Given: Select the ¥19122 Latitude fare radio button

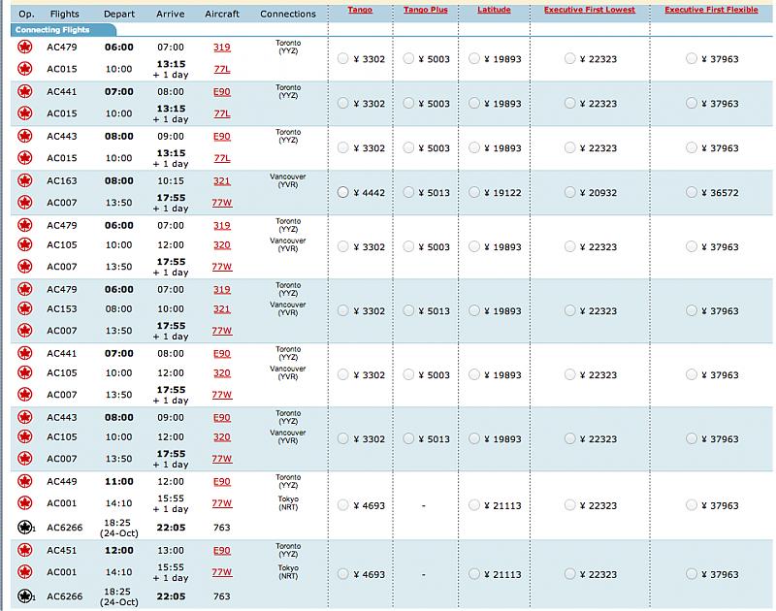Looking at the screenshot, I should (474, 192).
